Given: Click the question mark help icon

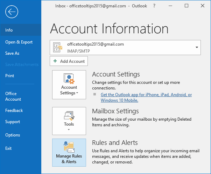Looking at the screenshot, I should pyautogui.click(x=154, y=6).
